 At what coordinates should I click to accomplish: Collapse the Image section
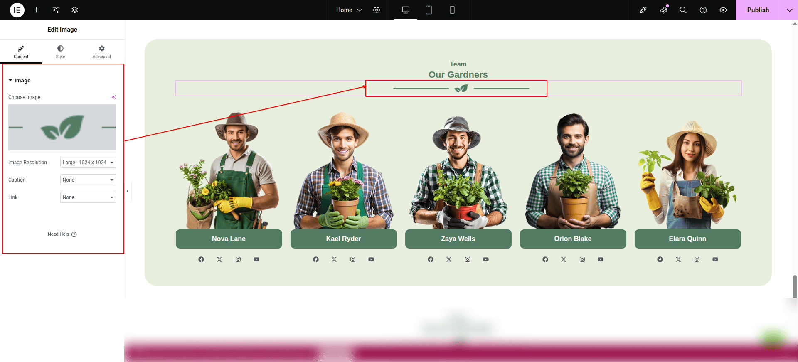coord(20,81)
